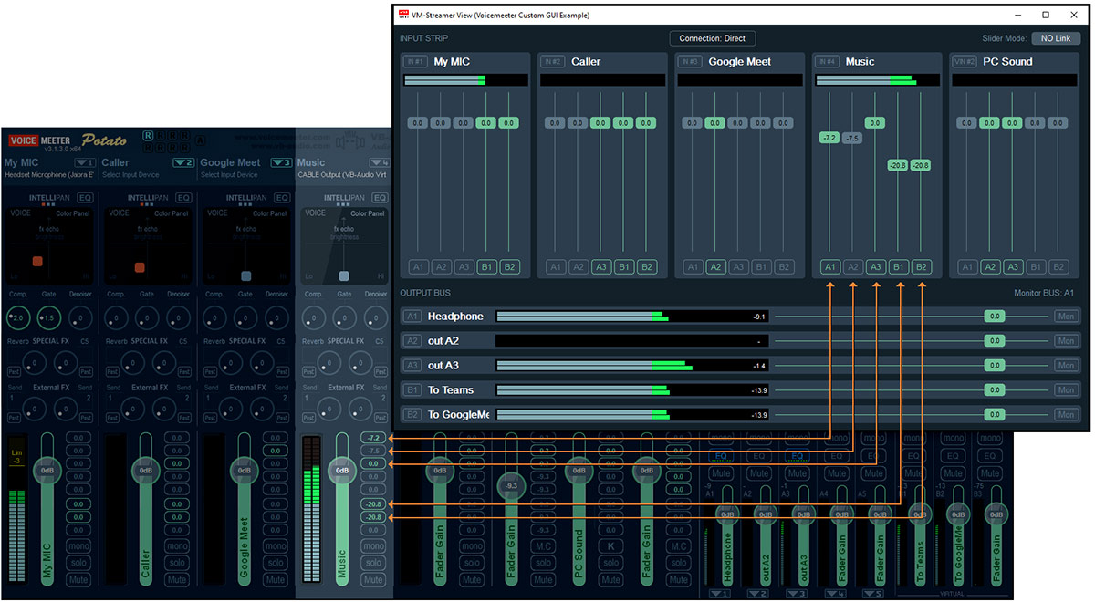The height and width of the screenshot is (602, 1095).
Task: Click the Music 0dB fader knob in Voicemeeter
Action: [x=342, y=471]
